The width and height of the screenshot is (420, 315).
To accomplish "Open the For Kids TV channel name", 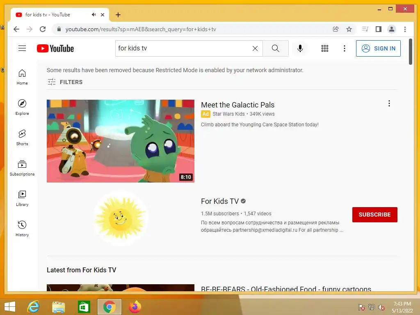I will (x=220, y=201).
